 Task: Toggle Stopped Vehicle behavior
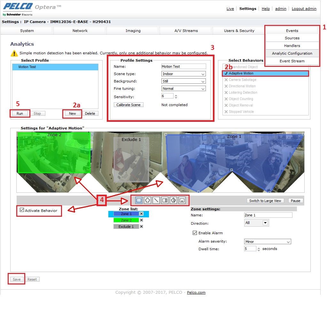(x=265, y=112)
